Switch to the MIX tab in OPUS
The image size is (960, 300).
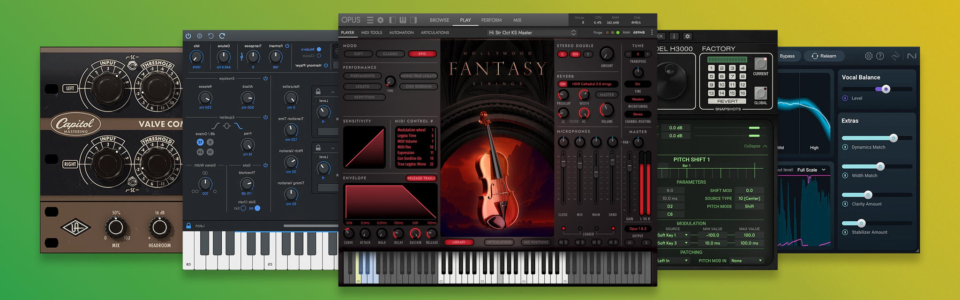pyautogui.click(x=517, y=20)
